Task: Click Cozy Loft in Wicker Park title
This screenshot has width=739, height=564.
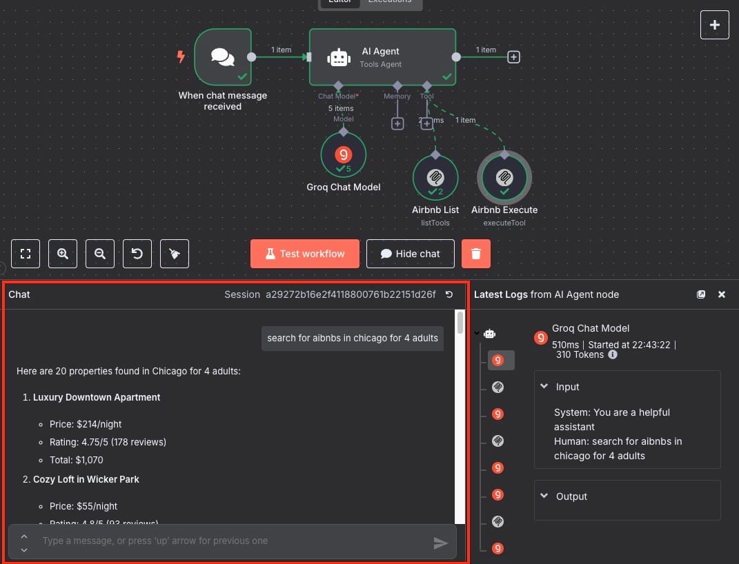Action: pyautogui.click(x=86, y=479)
